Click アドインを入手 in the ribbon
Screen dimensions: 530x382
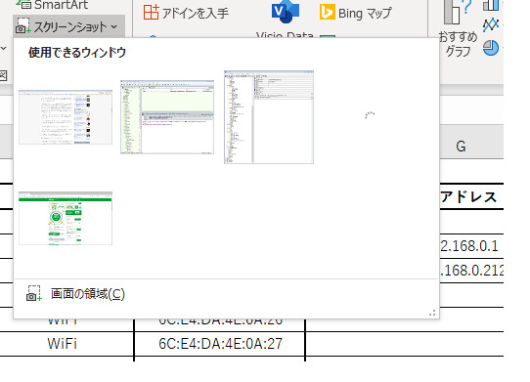(186, 13)
